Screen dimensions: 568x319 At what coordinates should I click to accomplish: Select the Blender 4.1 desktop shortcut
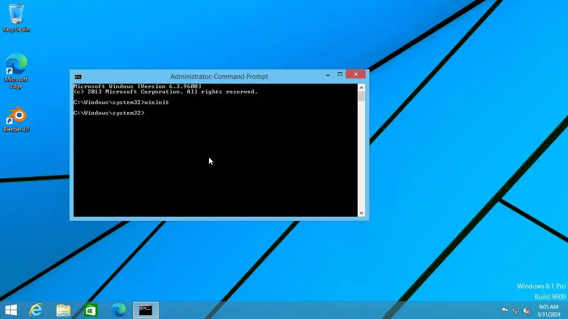[16, 119]
